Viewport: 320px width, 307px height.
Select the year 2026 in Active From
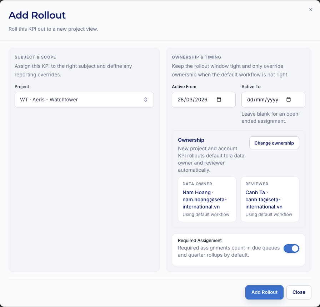point(201,100)
